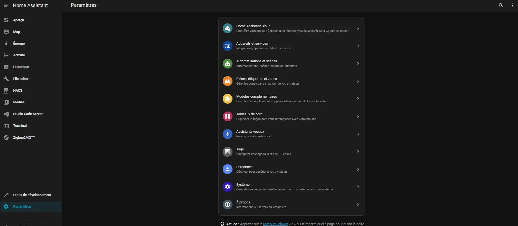Click the Tags NFC icon
The image size is (518, 226).
[x=228, y=152]
